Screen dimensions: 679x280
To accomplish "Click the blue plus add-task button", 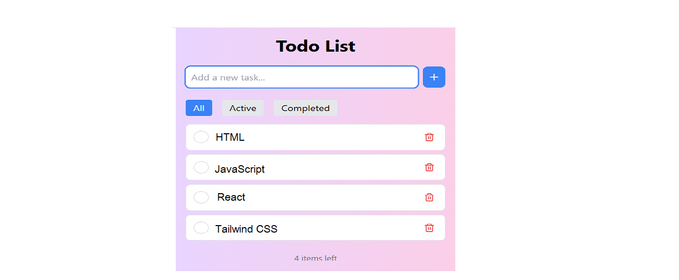I will point(434,77).
